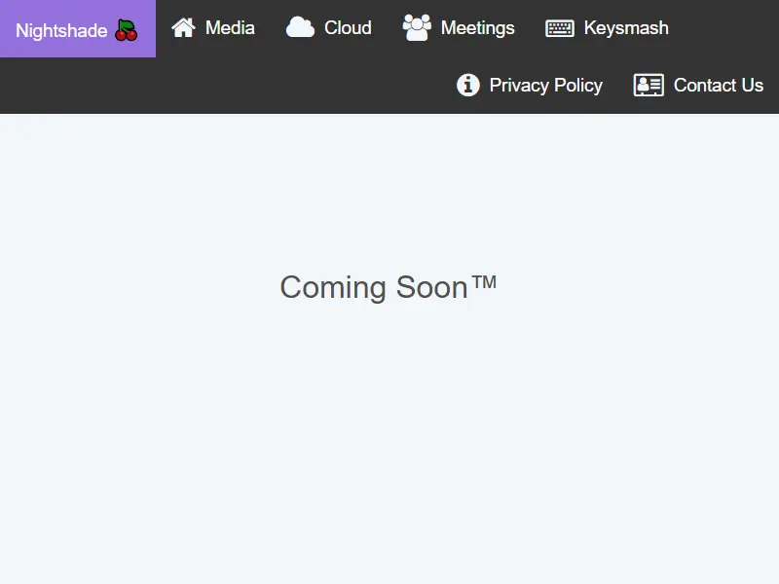Open the Contact Us link
779x584 pixels.
coord(698,86)
